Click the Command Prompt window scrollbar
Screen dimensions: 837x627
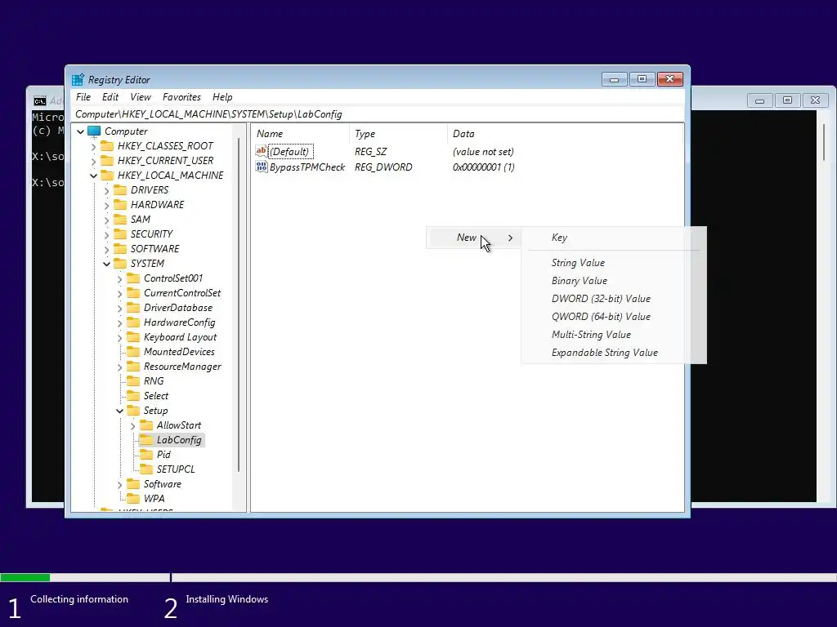point(824,141)
